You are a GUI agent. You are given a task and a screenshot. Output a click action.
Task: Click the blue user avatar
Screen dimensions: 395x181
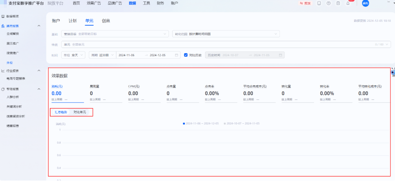point(365,3)
